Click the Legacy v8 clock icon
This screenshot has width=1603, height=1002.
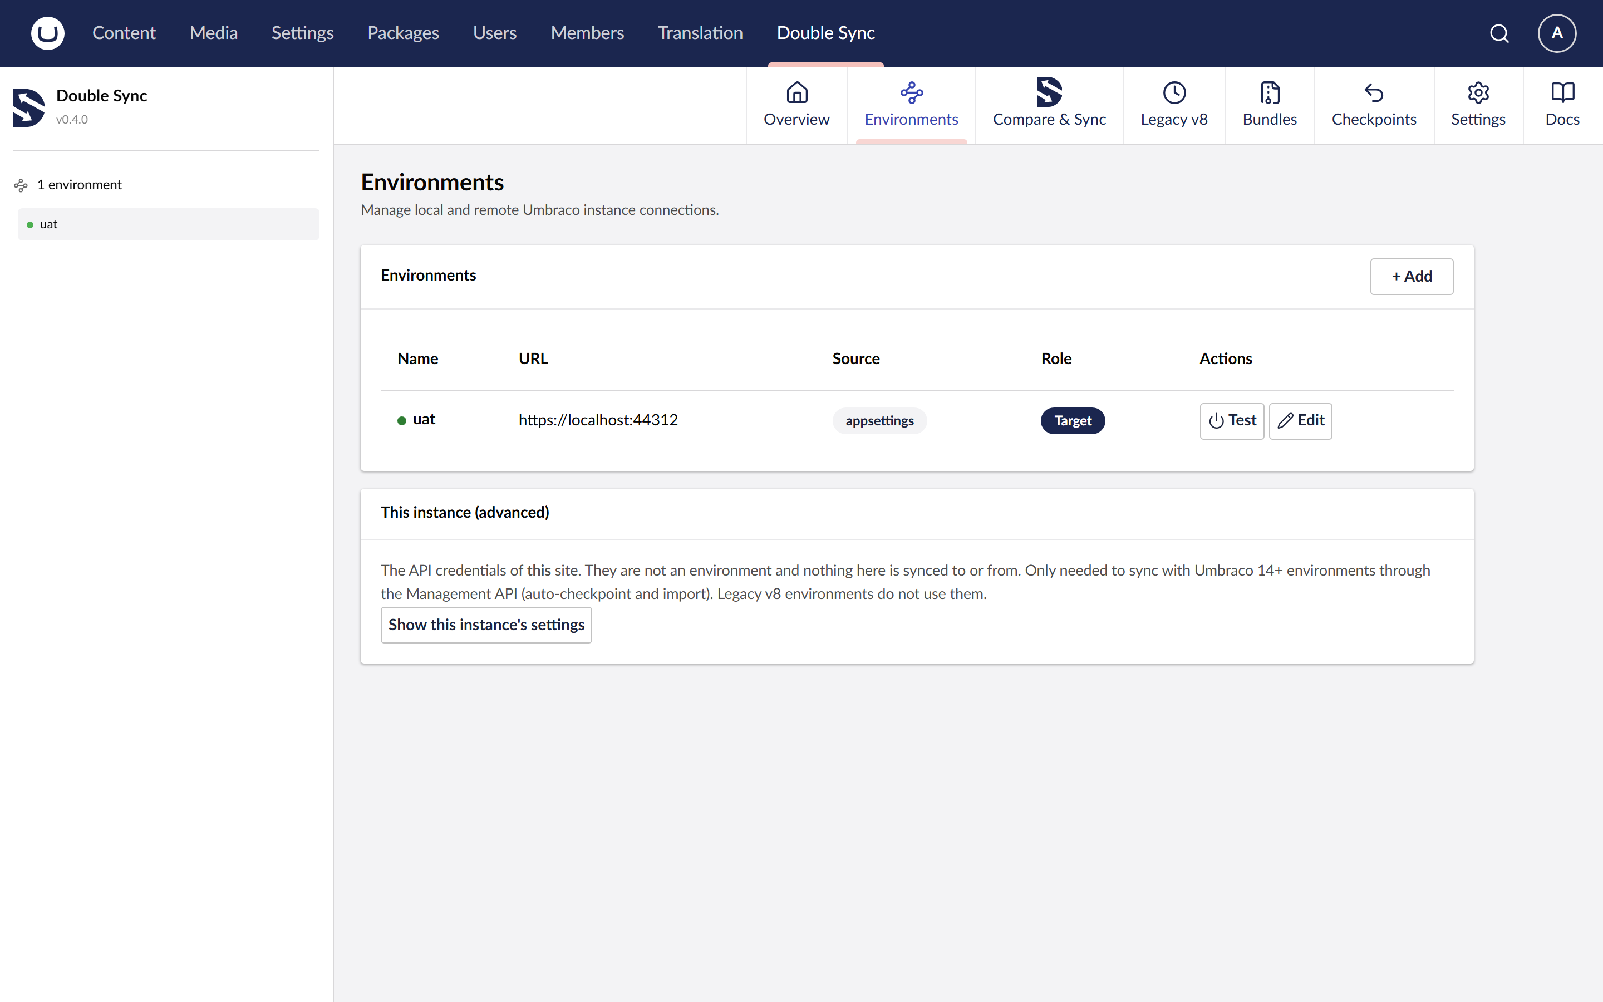pyautogui.click(x=1174, y=93)
